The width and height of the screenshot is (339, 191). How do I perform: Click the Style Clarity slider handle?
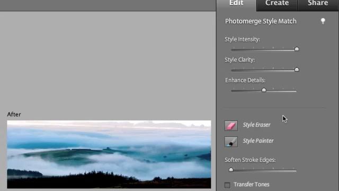(297, 70)
